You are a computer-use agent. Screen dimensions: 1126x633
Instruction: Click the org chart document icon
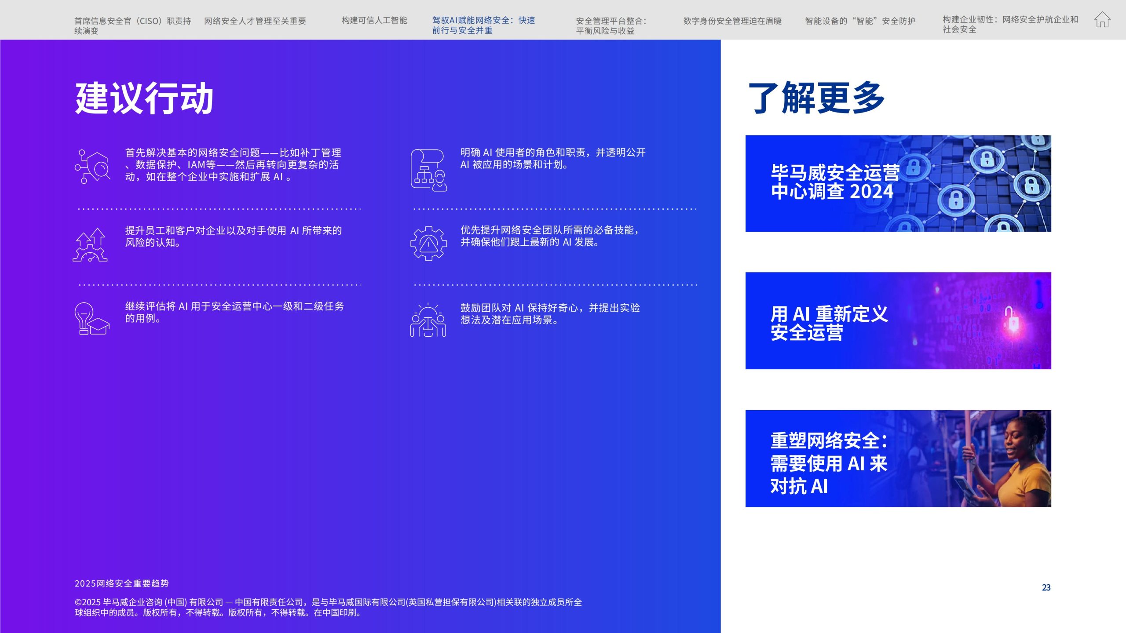428,170
